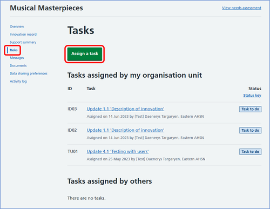The height and width of the screenshot is (209, 270).
Task: Click 'There are no tasks.' text
Action: pyautogui.click(x=86, y=198)
